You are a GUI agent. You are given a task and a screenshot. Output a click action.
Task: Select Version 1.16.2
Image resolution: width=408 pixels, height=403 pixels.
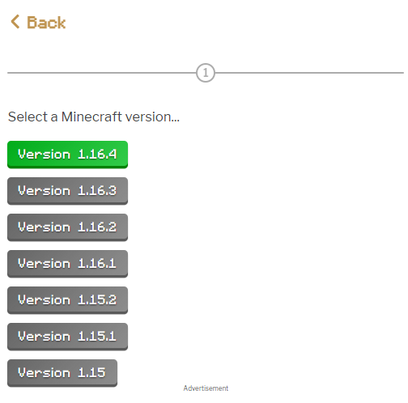[67, 227]
